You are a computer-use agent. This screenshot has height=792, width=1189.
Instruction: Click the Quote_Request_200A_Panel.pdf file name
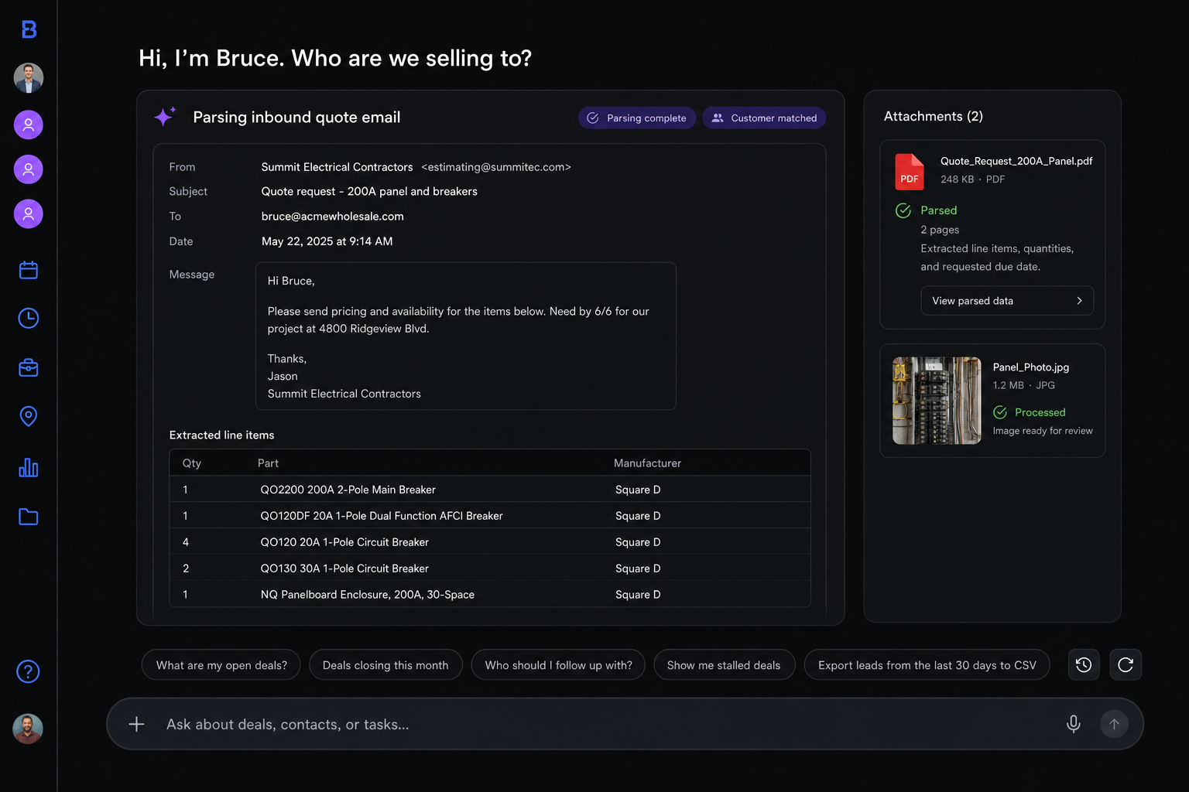(x=1016, y=161)
